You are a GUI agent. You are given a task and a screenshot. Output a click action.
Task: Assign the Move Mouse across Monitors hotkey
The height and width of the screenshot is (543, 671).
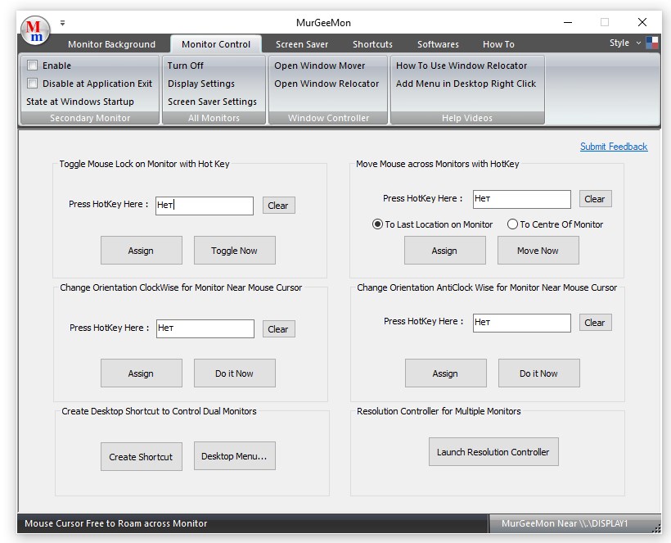[x=444, y=251]
